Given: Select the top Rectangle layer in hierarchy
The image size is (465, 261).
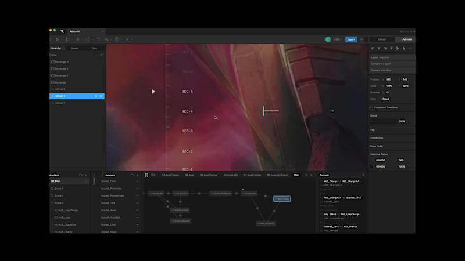Looking at the screenshot, I should click(x=62, y=62).
